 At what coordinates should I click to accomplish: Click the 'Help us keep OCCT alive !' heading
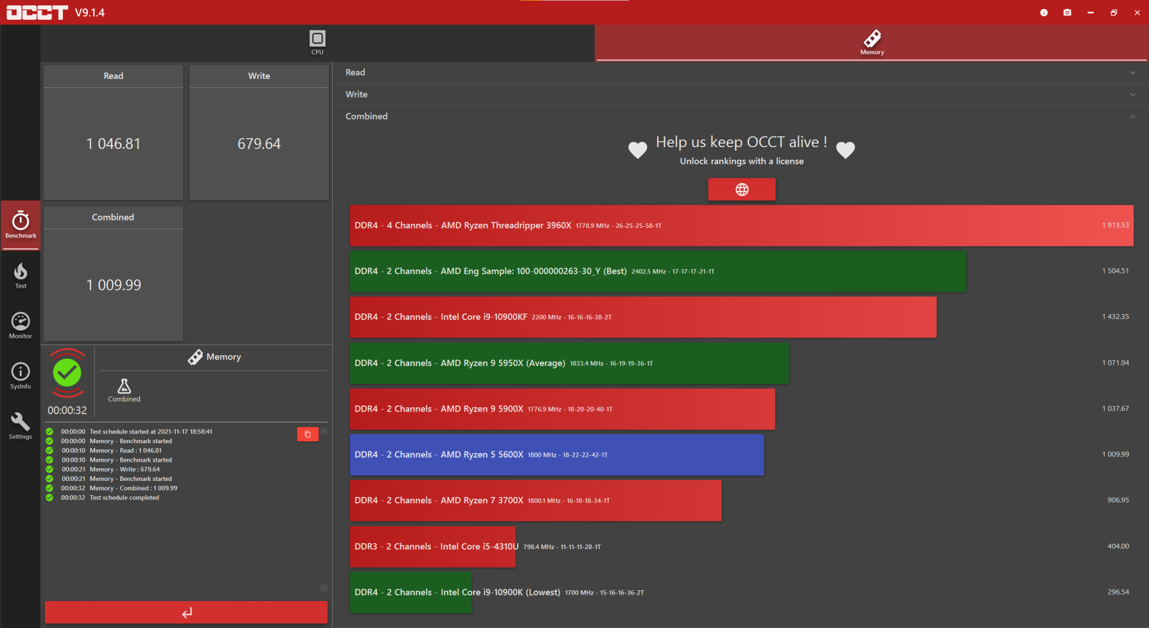[741, 142]
